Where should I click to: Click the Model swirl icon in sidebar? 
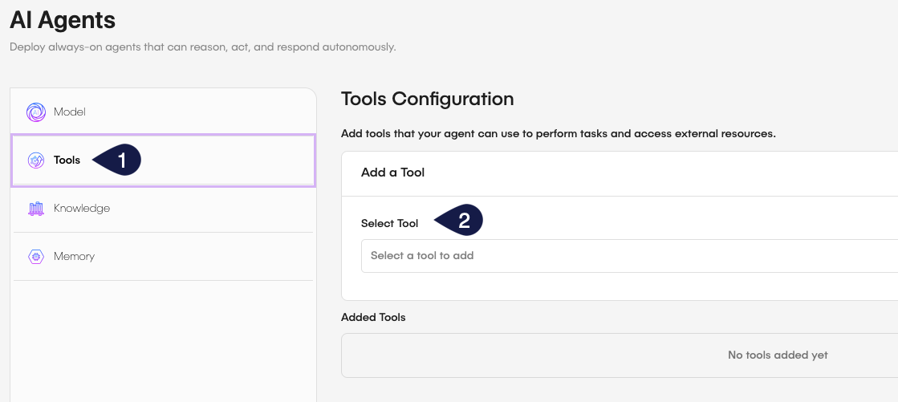tap(35, 112)
